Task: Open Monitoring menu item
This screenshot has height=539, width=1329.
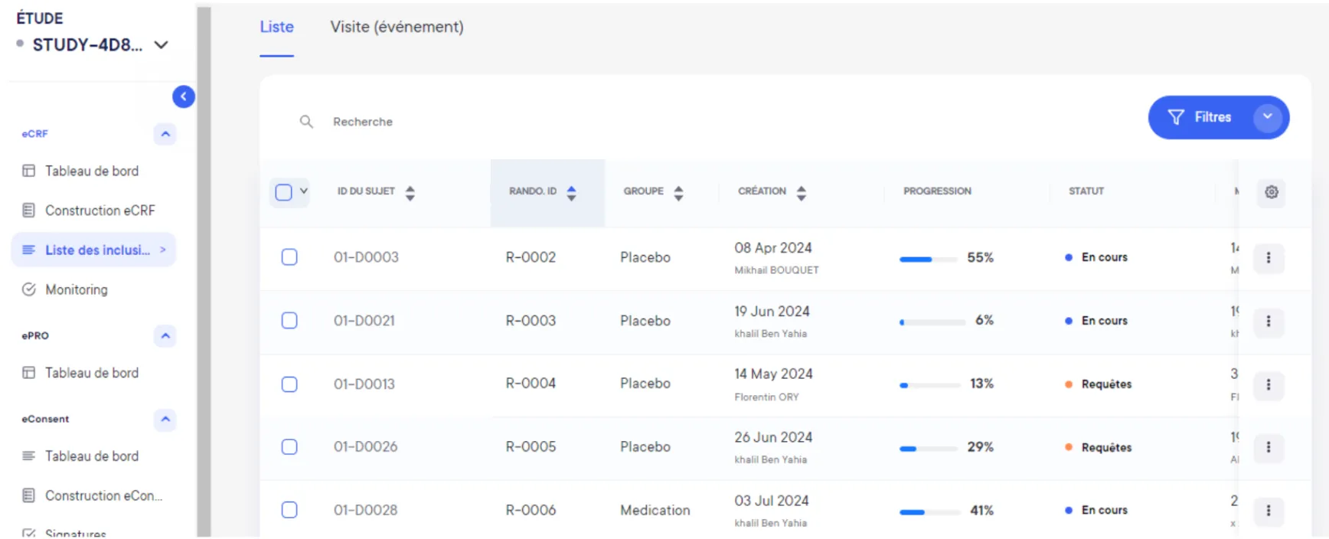Action: point(77,289)
